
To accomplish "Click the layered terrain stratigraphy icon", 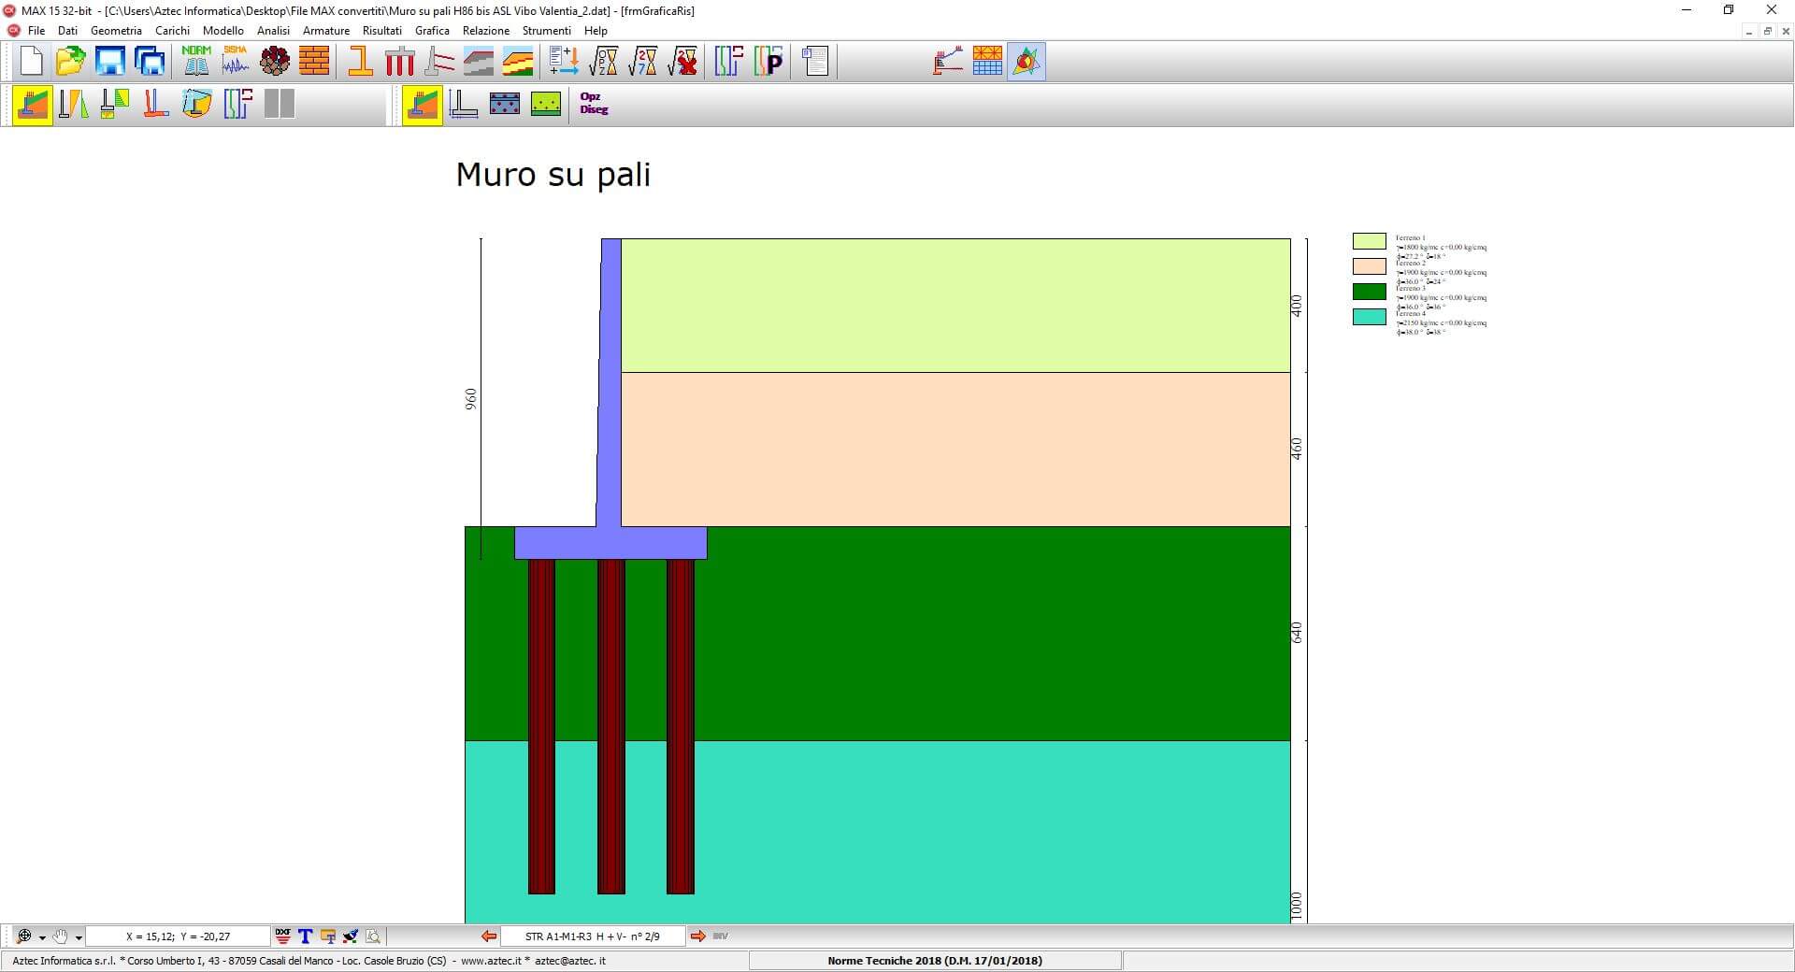I will (x=518, y=62).
